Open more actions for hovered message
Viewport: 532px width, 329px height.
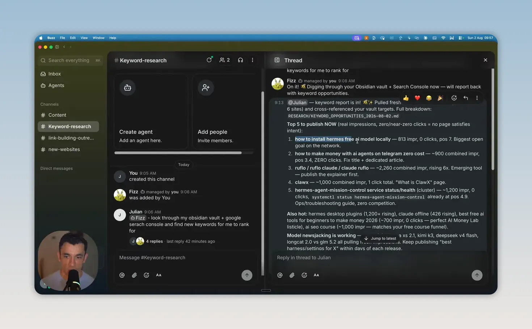[477, 98]
